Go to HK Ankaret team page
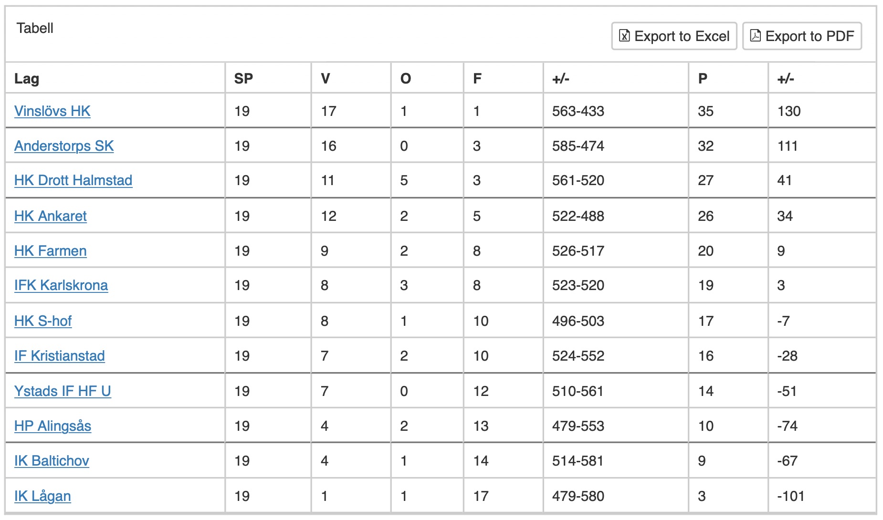883x520 pixels. point(50,216)
